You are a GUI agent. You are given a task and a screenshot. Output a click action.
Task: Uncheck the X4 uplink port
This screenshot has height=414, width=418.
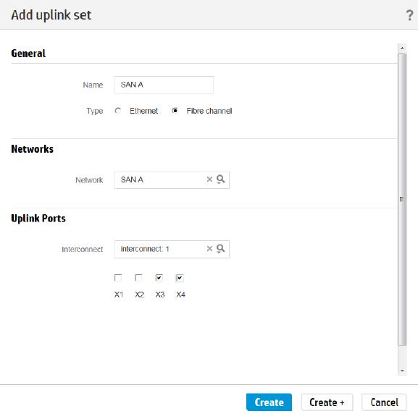click(x=180, y=278)
